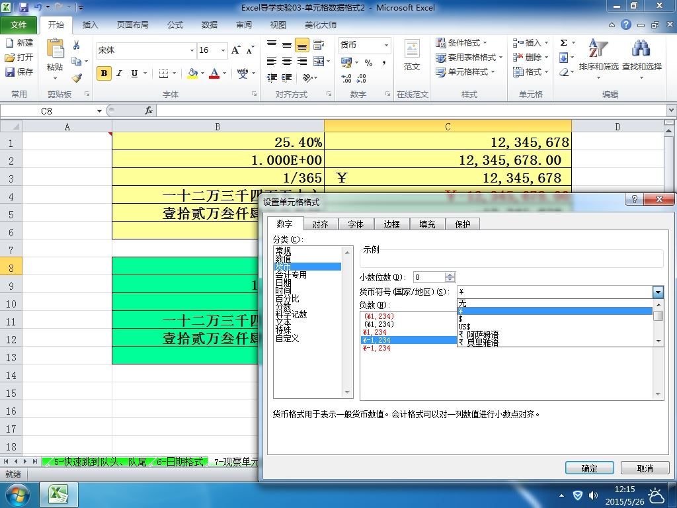
Task: Toggle Underline formatting
Action: point(135,73)
